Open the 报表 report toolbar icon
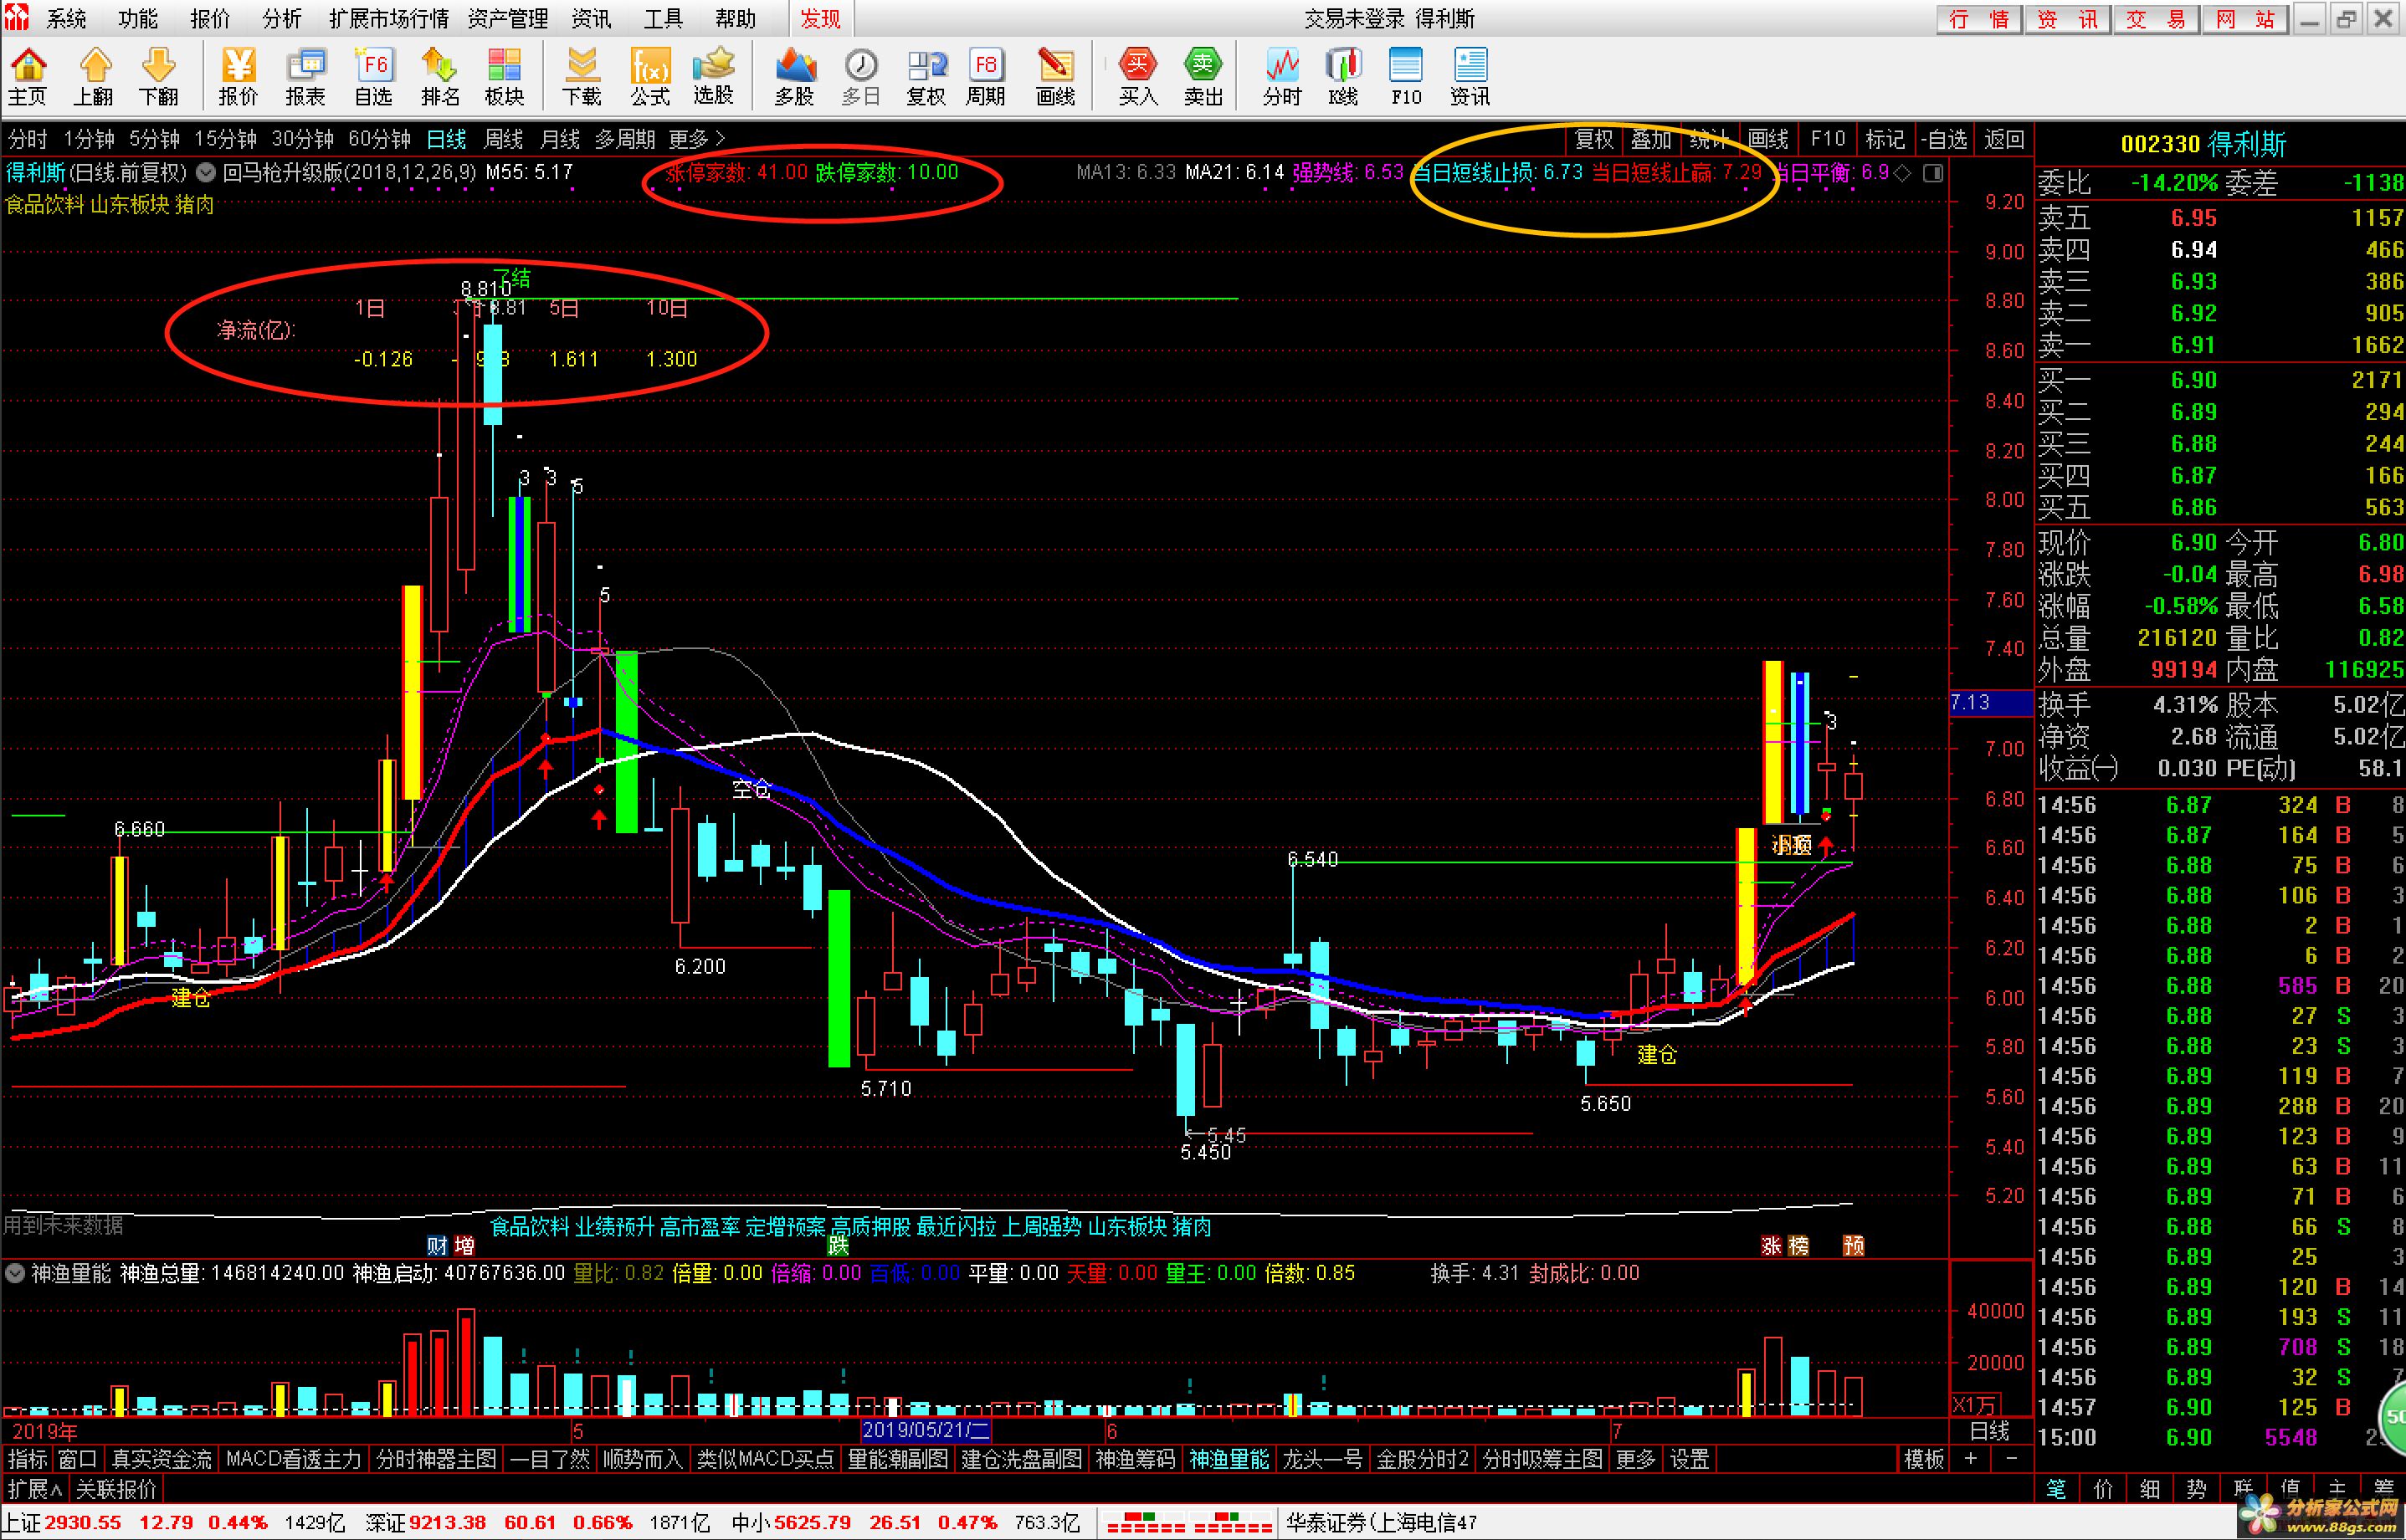2406x1540 pixels. (305, 76)
